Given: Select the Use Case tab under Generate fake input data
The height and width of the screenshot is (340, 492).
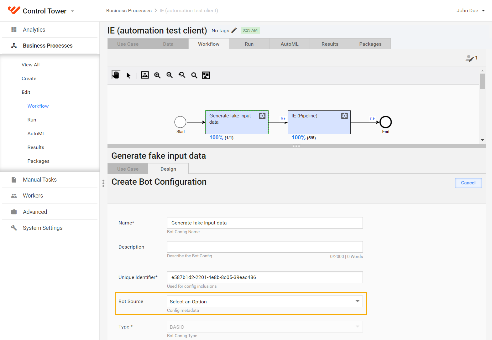Looking at the screenshot, I should [x=128, y=169].
